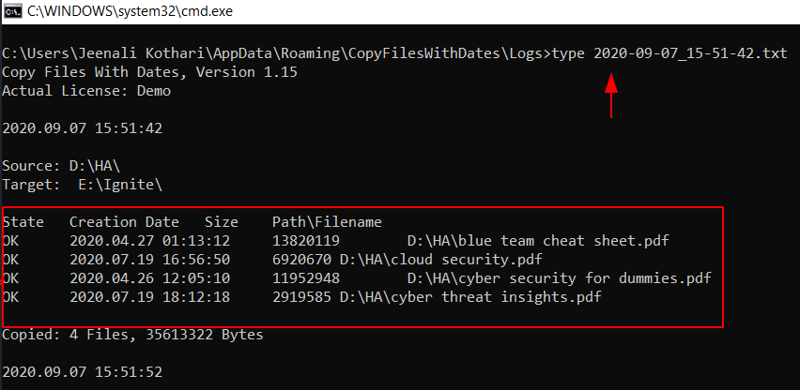Click cyber threat insights.pdf entry
The width and height of the screenshot is (800, 390).
tap(469, 297)
